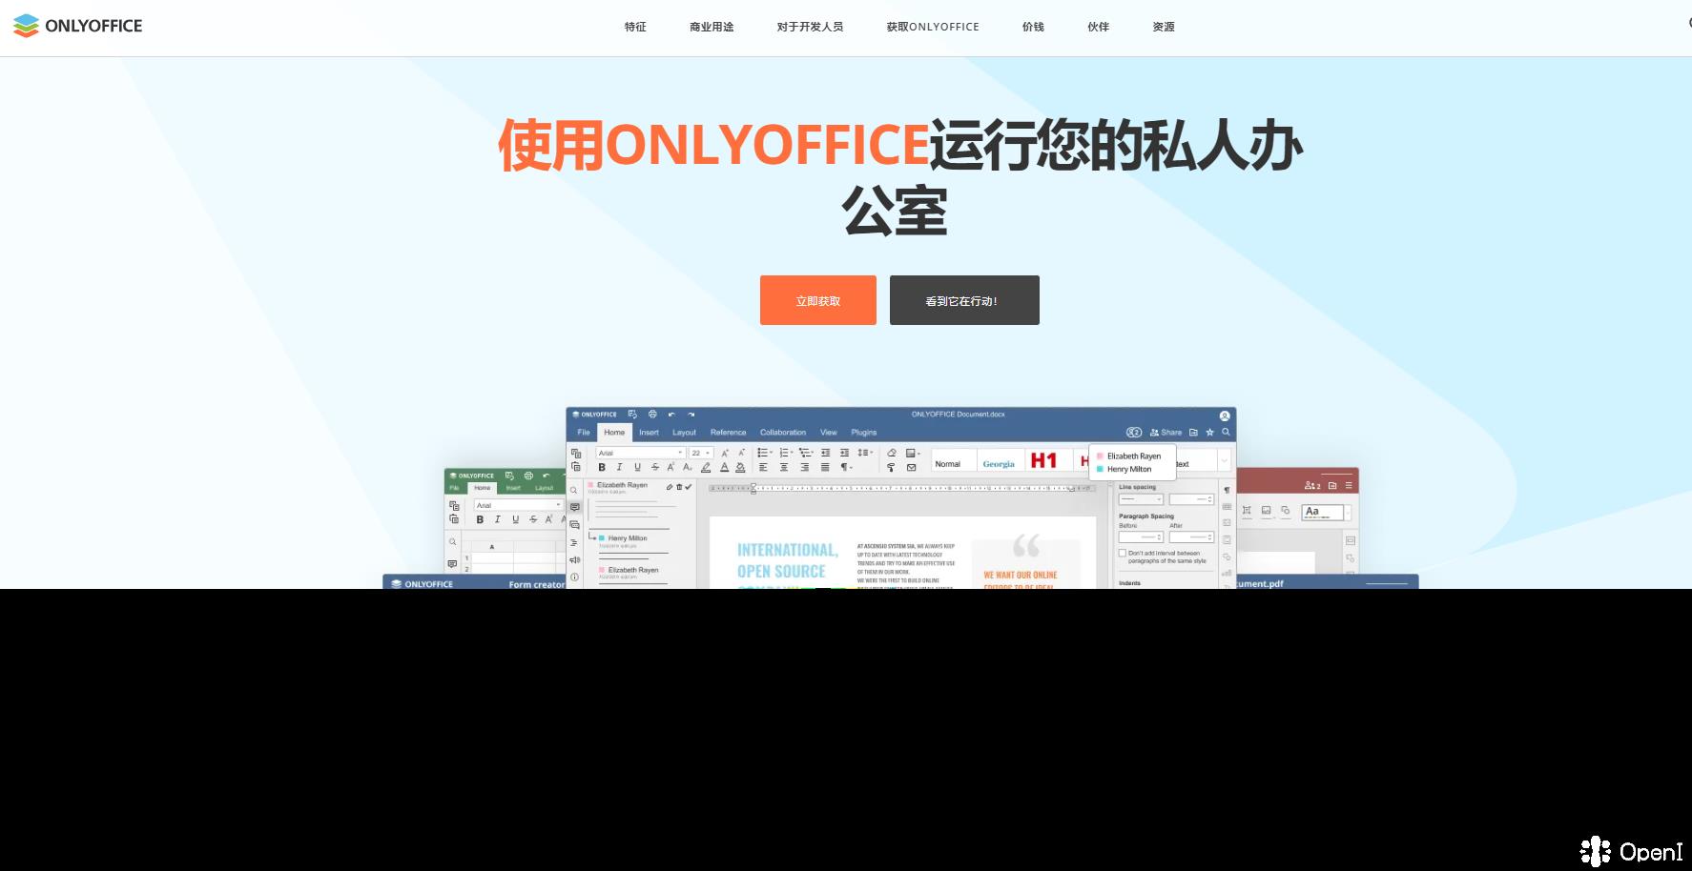Toggle Bold formatting in the Home ribbon
1692x871 pixels.
[x=602, y=466]
